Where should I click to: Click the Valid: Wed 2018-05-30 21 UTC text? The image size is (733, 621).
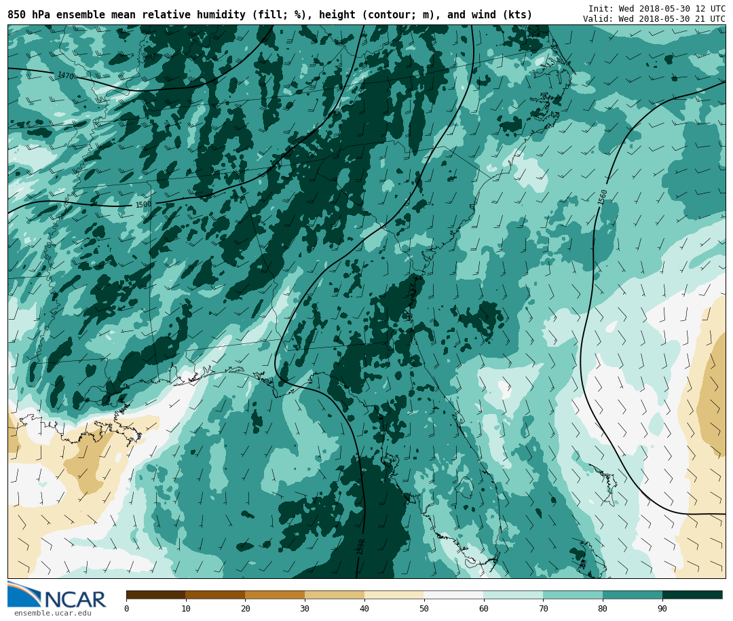point(654,19)
